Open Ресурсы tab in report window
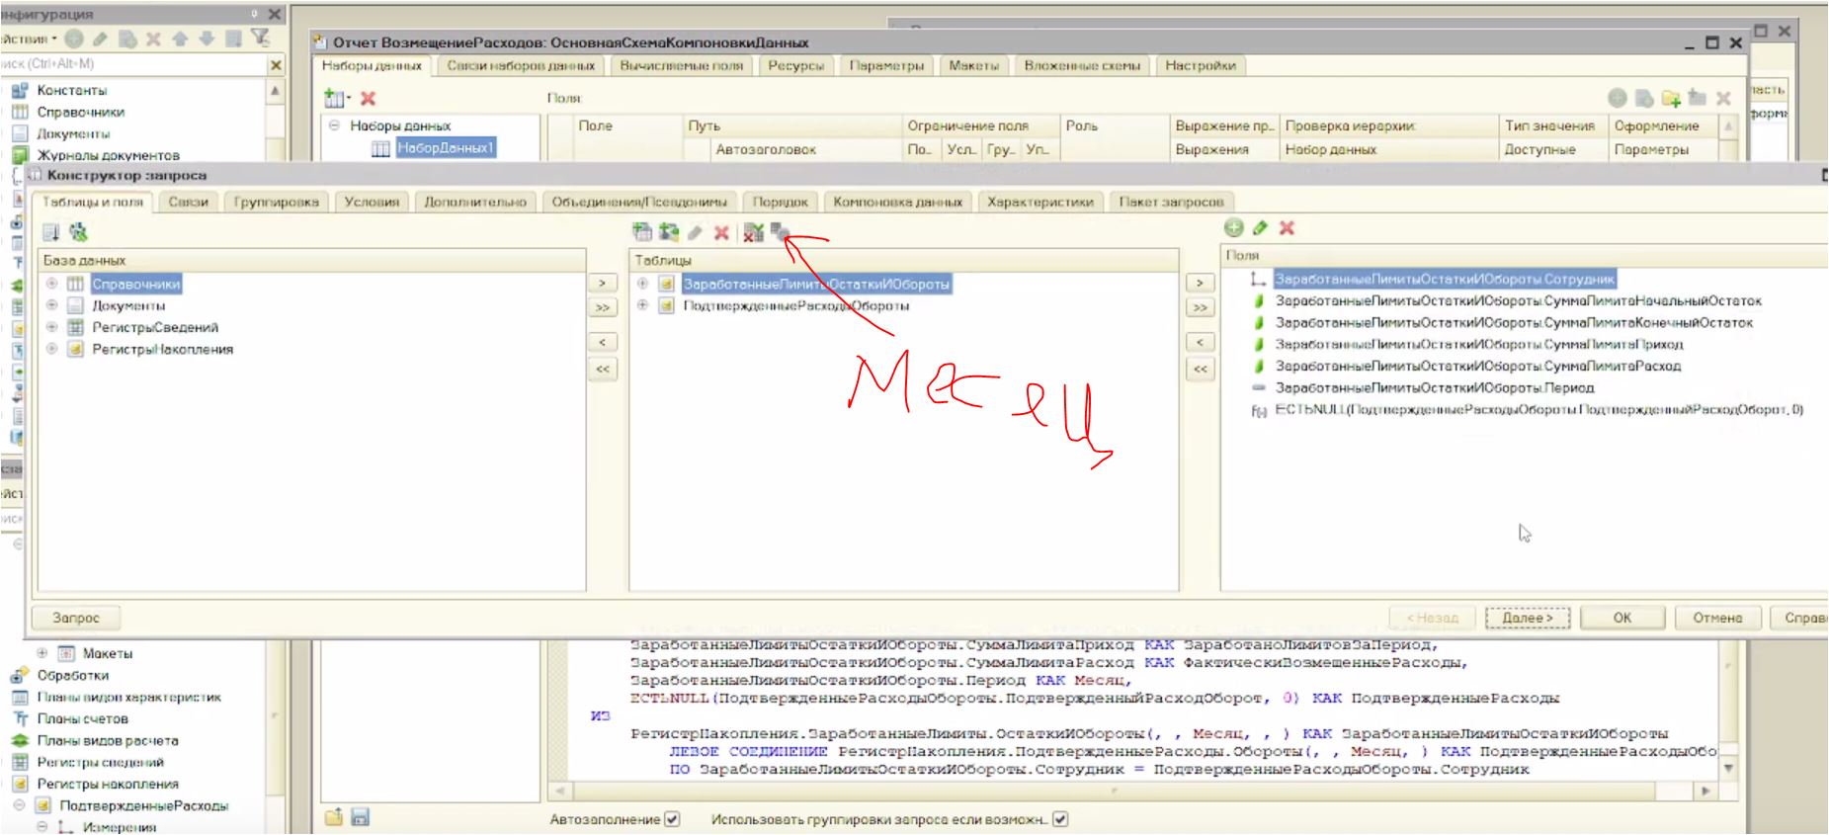The image size is (1829, 835). point(795,65)
